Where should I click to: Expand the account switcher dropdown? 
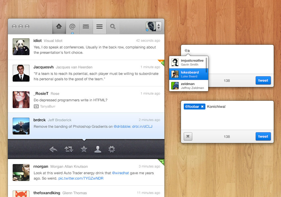click(x=158, y=26)
